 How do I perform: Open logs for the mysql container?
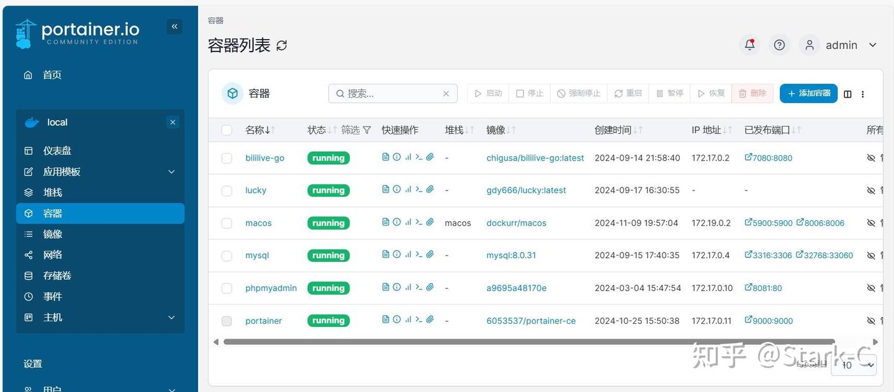384,255
